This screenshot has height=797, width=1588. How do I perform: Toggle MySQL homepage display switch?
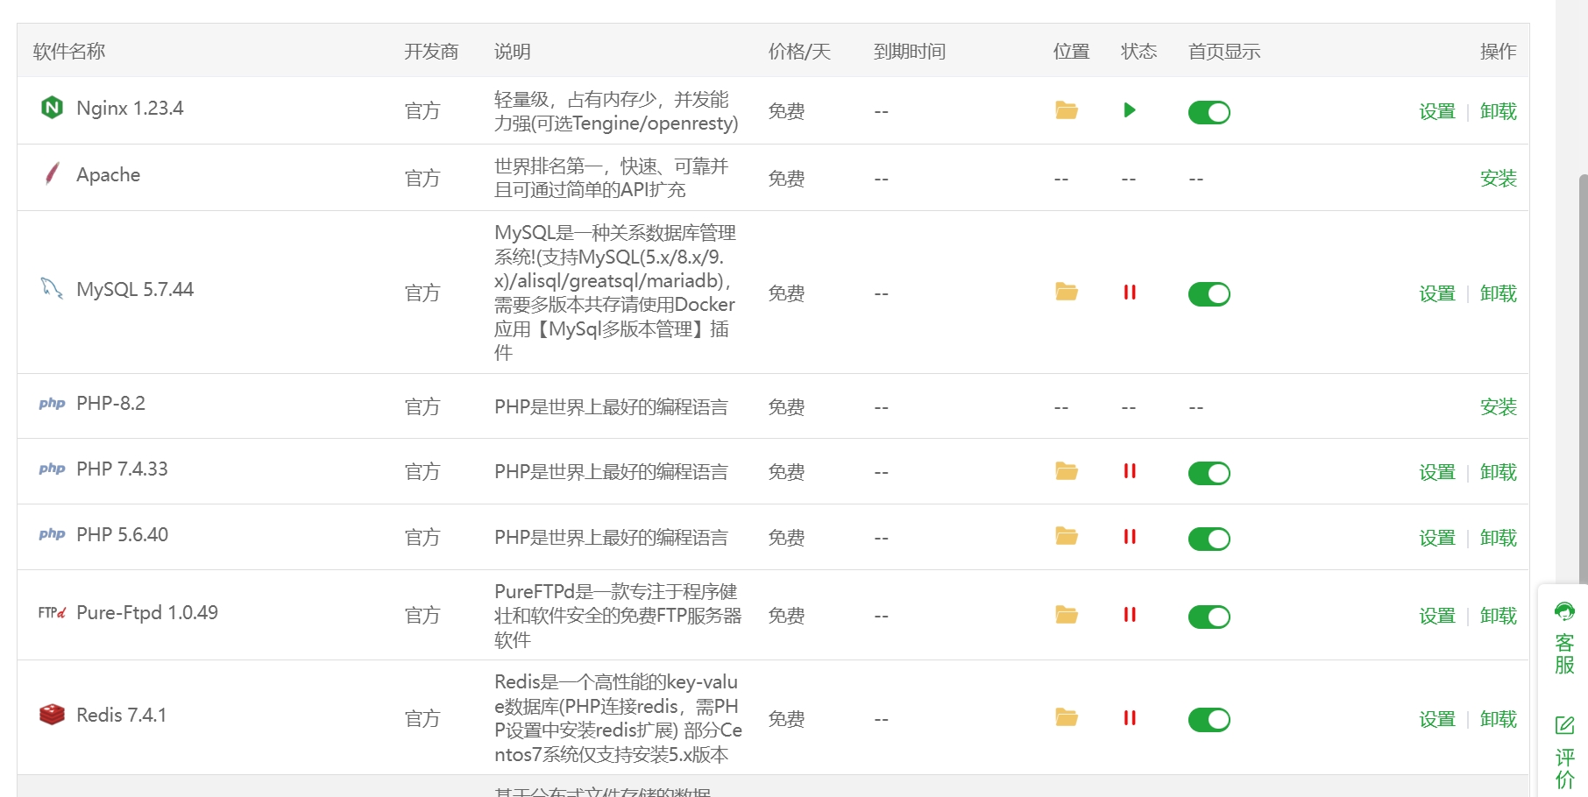click(x=1209, y=294)
